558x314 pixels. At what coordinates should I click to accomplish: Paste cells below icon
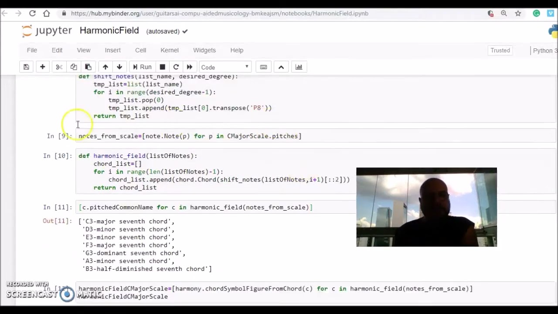[88, 67]
